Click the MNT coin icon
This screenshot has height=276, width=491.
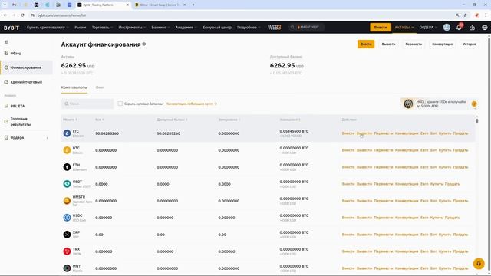[x=67, y=268]
